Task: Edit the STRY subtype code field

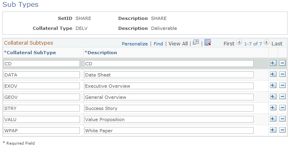Action: 42,108
